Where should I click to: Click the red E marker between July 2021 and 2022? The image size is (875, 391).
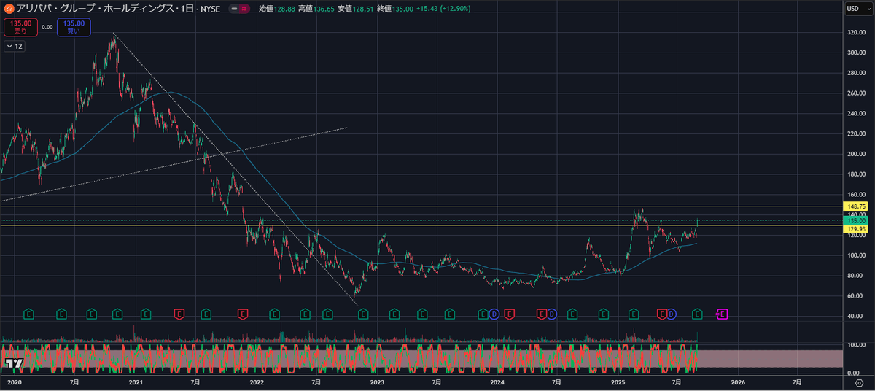point(243,314)
